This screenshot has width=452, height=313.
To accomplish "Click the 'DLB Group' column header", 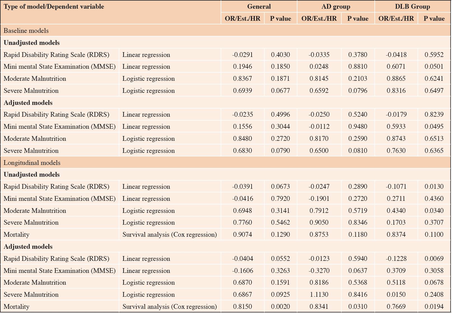I will point(412,6).
